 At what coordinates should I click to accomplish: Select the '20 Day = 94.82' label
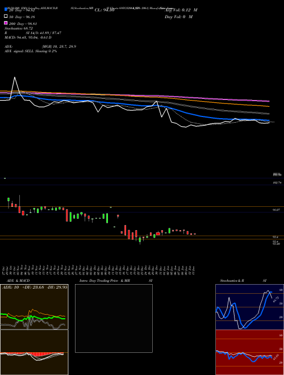pos(22,10)
